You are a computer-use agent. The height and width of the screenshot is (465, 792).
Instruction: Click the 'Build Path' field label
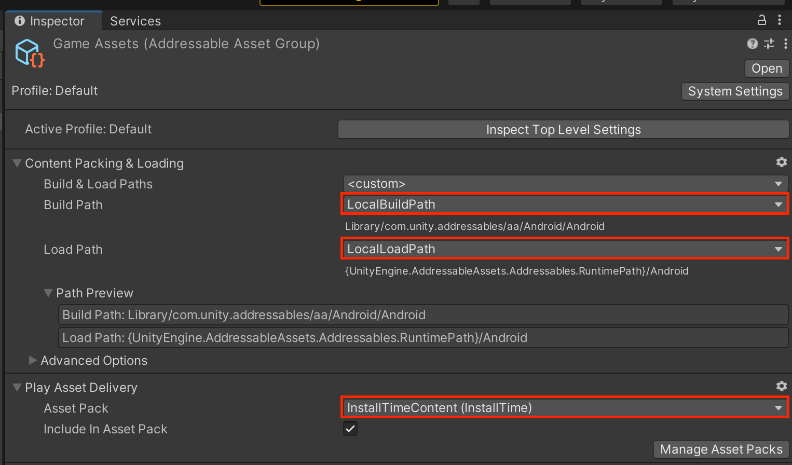tap(73, 205)
